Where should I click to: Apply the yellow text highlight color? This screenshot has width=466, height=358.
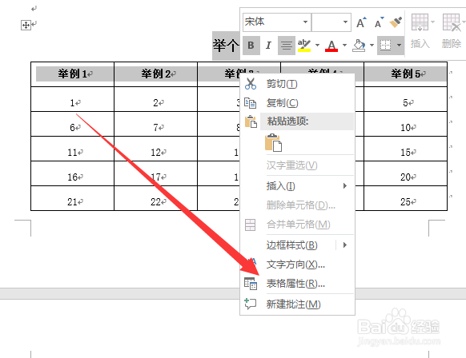click(x=303, y=46)
